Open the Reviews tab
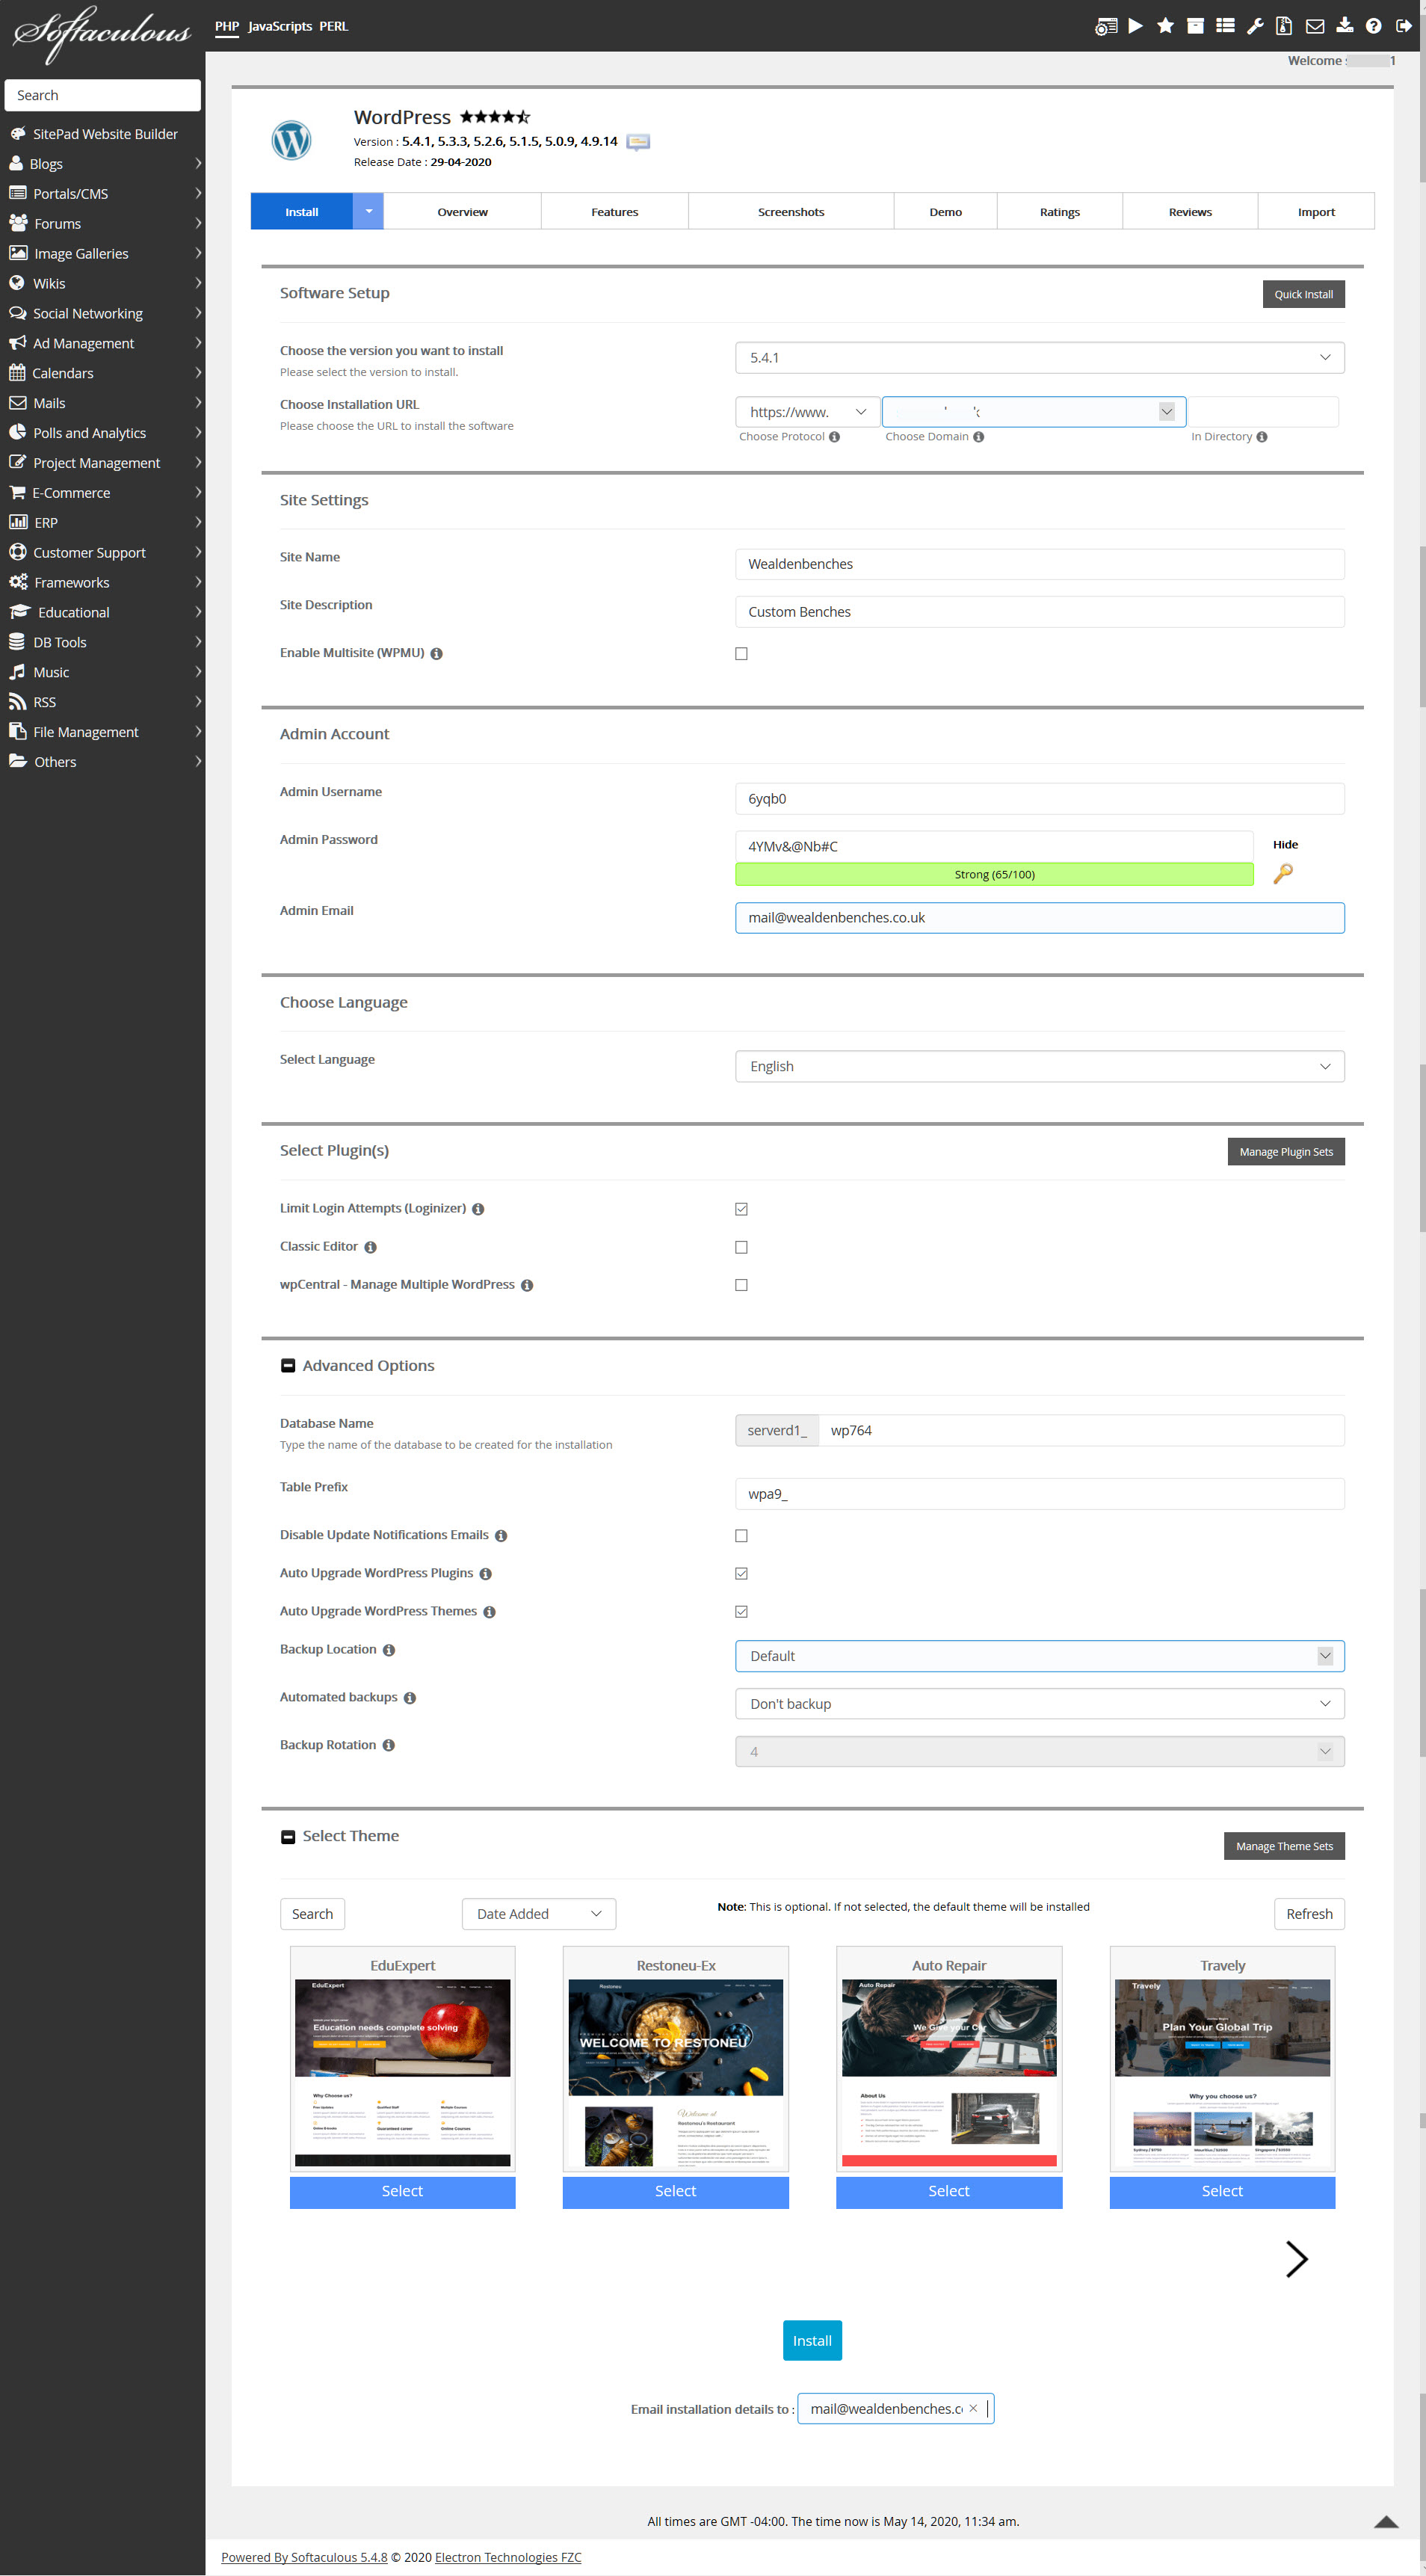 pos(1189,212)
